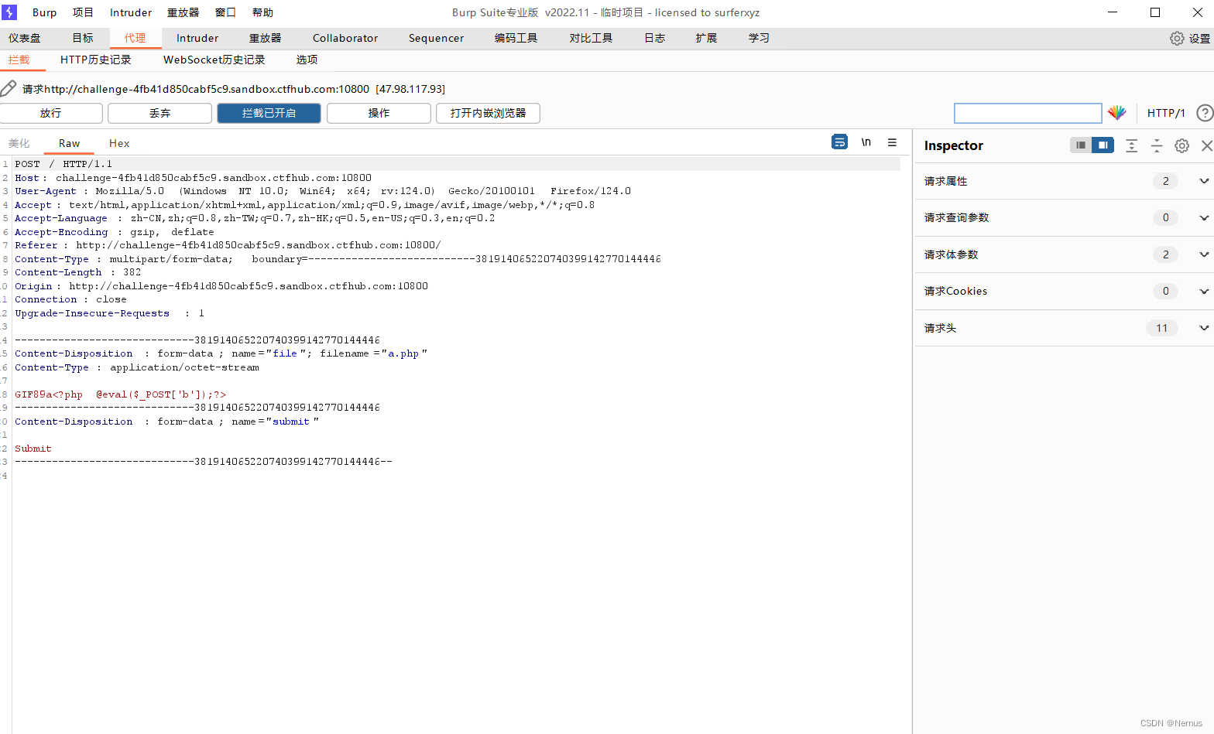Open the Intruder menu in menu bar

click(131, 12)
